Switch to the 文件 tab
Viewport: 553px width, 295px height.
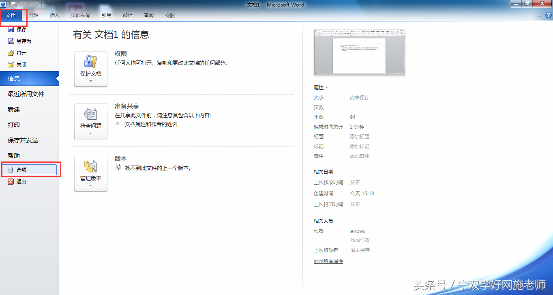tap(11, 15)
